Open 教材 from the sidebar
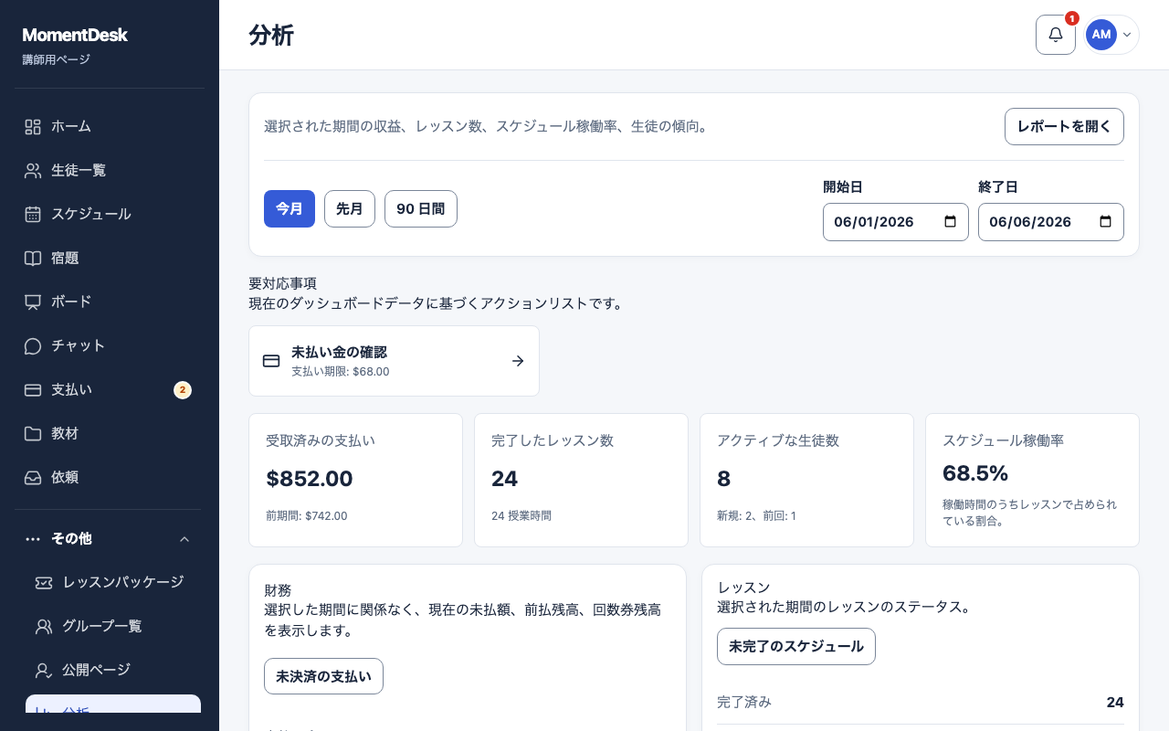 (110, 434)
